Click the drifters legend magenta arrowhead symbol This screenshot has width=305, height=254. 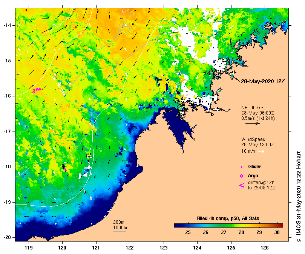pos(241,185)
